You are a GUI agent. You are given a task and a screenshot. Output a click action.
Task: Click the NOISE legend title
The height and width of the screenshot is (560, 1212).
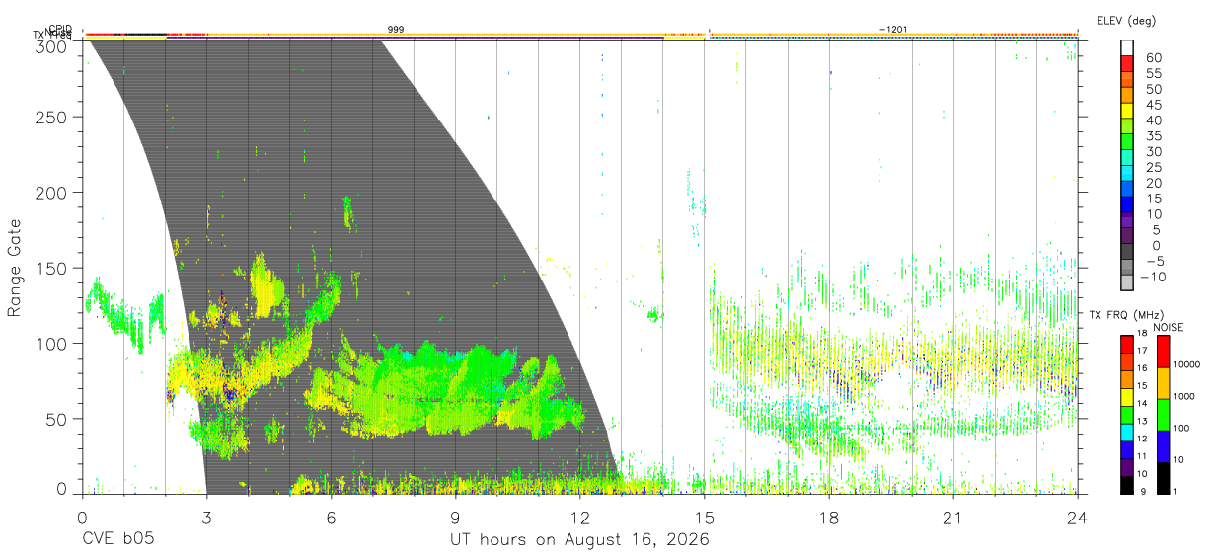point(1168,327)
